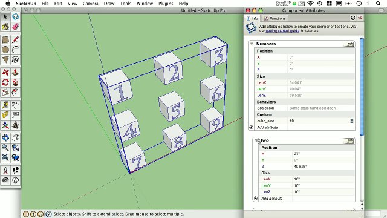Activate the Freehand drawing tool
The image size is (387, 218).
(x=15, y=59)
